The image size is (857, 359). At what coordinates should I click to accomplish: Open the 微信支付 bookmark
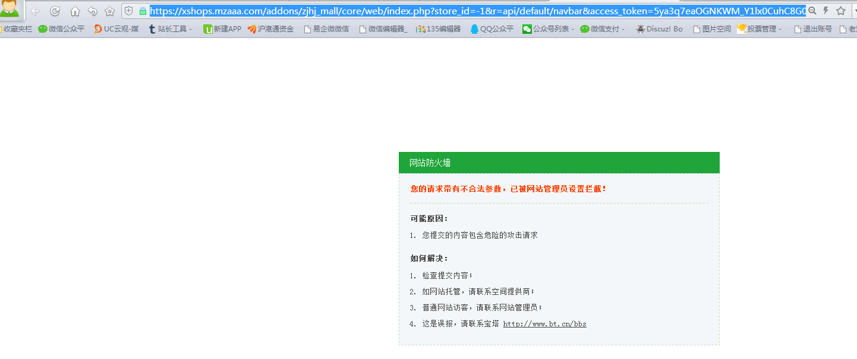pyautogui.click(x=602, y=28)
